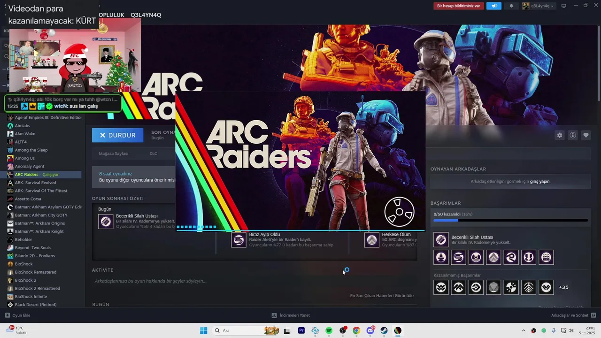Viewport: 601px width, 338px height.
Task: Click Oyun Ekle at bottom left
Action: pyautogui.click(x=17, y=315)
